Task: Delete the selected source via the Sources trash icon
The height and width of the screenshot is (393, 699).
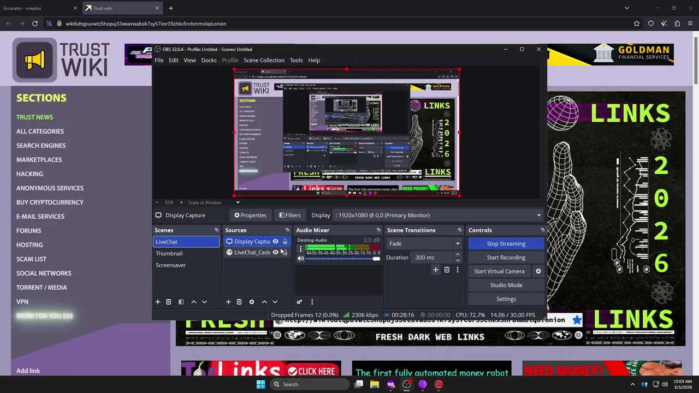Action: [239, 302]
